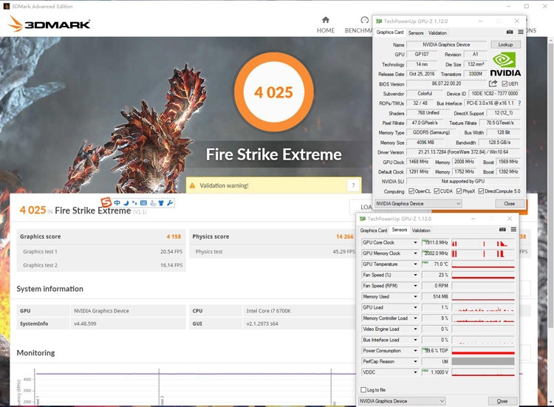The width and height of the screenshot is (554, 407).
Task: Open hamburger menu in GPU-Z Graphics Card window
Action: [x=521, y=33]
